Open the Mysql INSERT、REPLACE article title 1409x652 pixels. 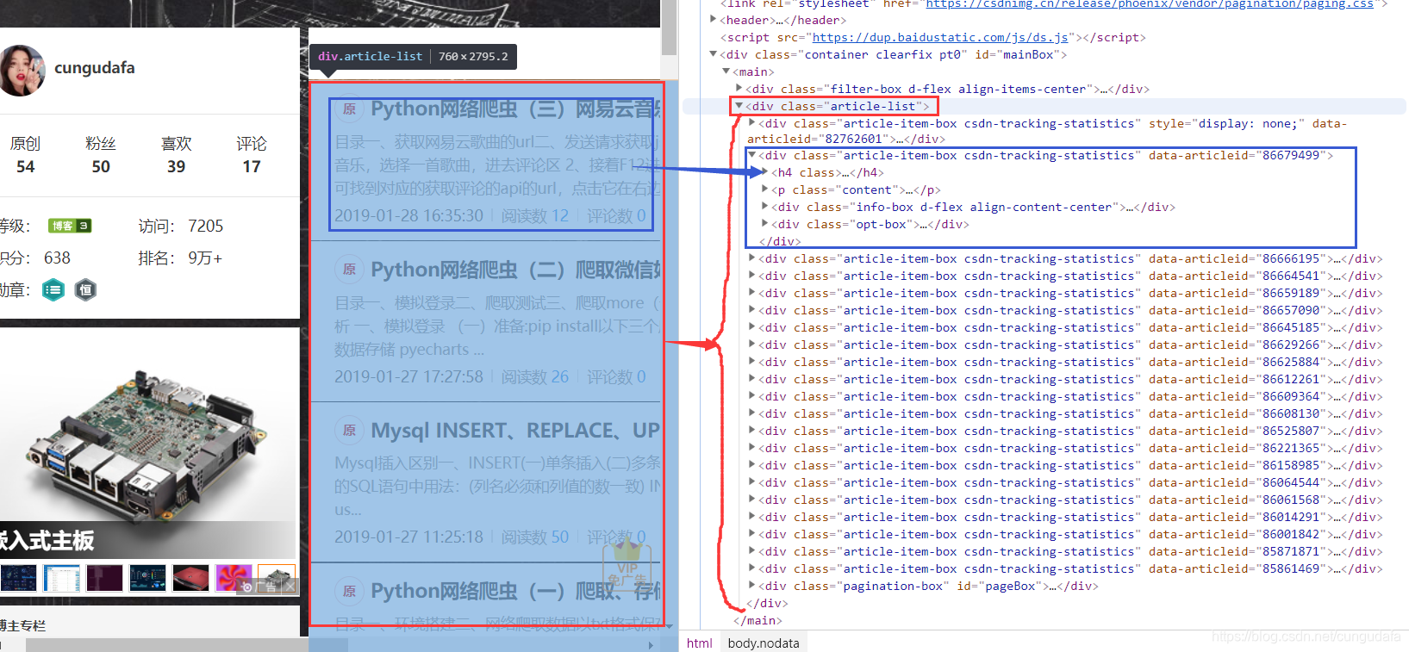tap(515, 430)
